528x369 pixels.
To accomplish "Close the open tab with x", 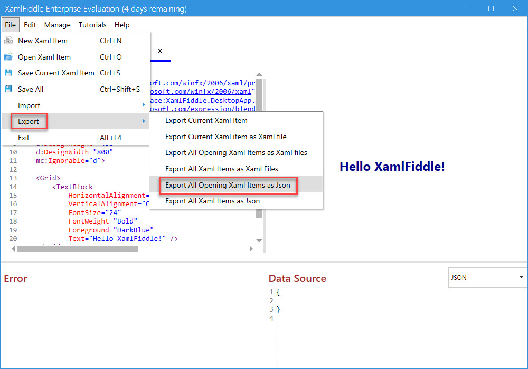I will (160, 51).
